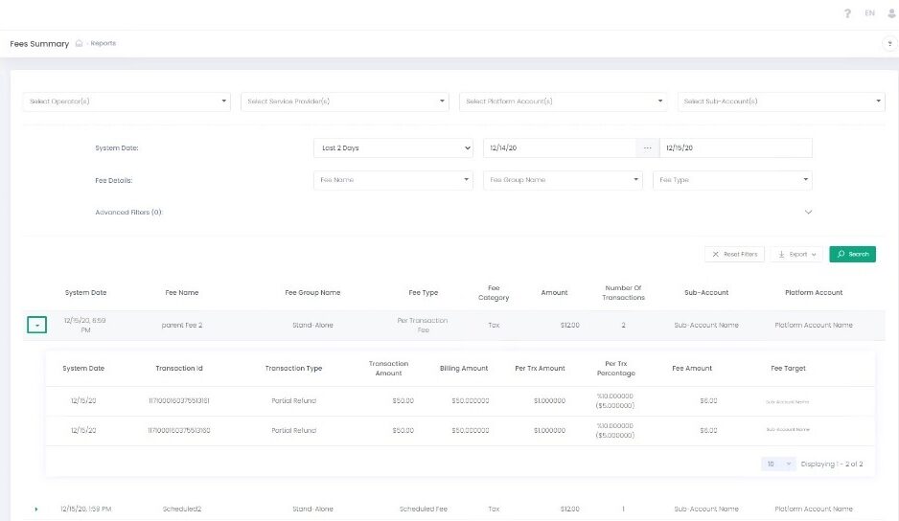Image resolution: width=899 pixels, height=521 pixels.
Task: Collapse the expanded parent Fee 2 row
Action: click(36, 326)
